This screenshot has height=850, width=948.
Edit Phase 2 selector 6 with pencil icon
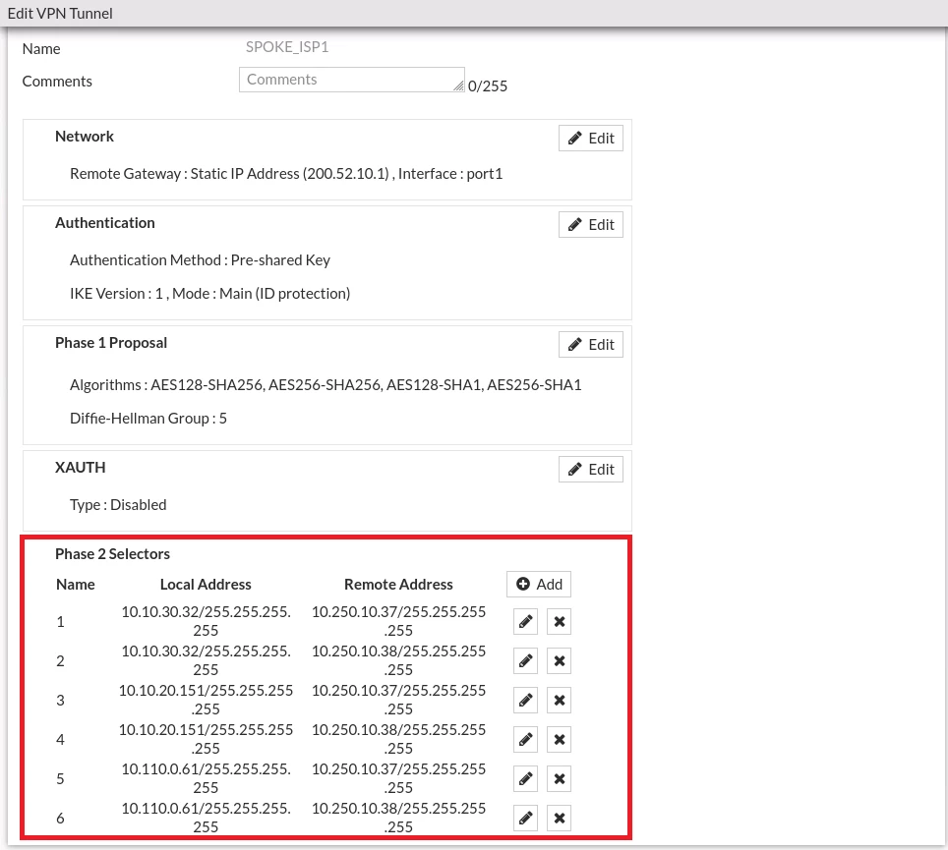click(525, 818)
